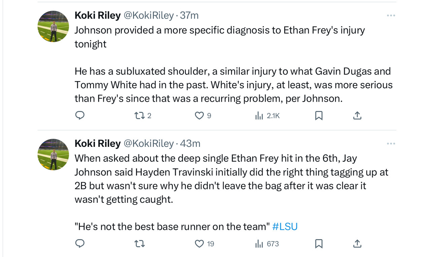431x257 pixels.
Task: Bookmark the injury diagnosis tweet
Action: pos(319,116)
